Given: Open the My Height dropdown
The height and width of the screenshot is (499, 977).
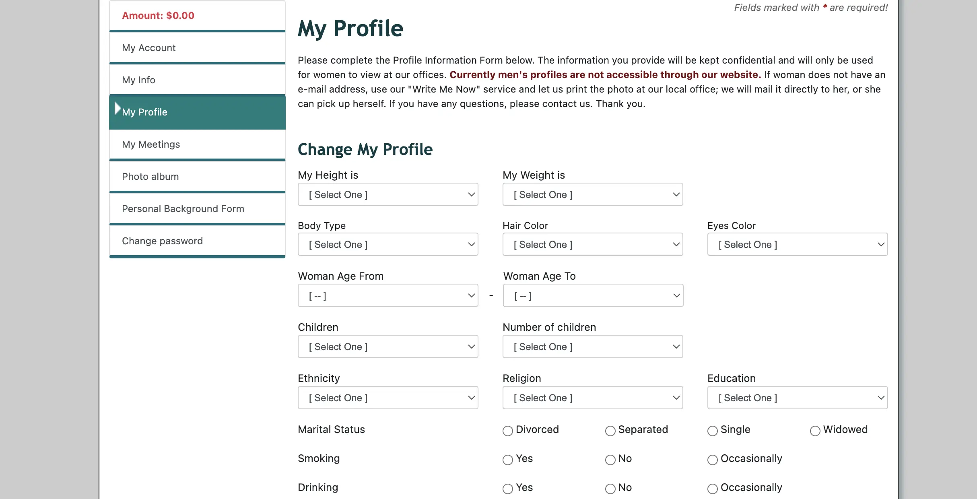Looking at the screenshot, I should pyautogui.click(x=388, y=195).
